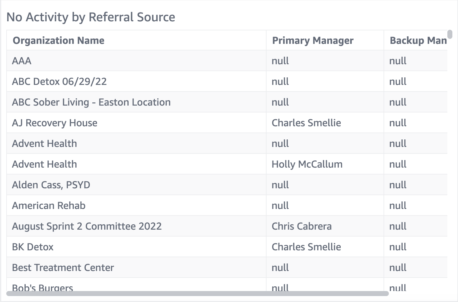Click the Organization Name column header
The height and width of the screenshot is (302, 458).
point(59,40)
